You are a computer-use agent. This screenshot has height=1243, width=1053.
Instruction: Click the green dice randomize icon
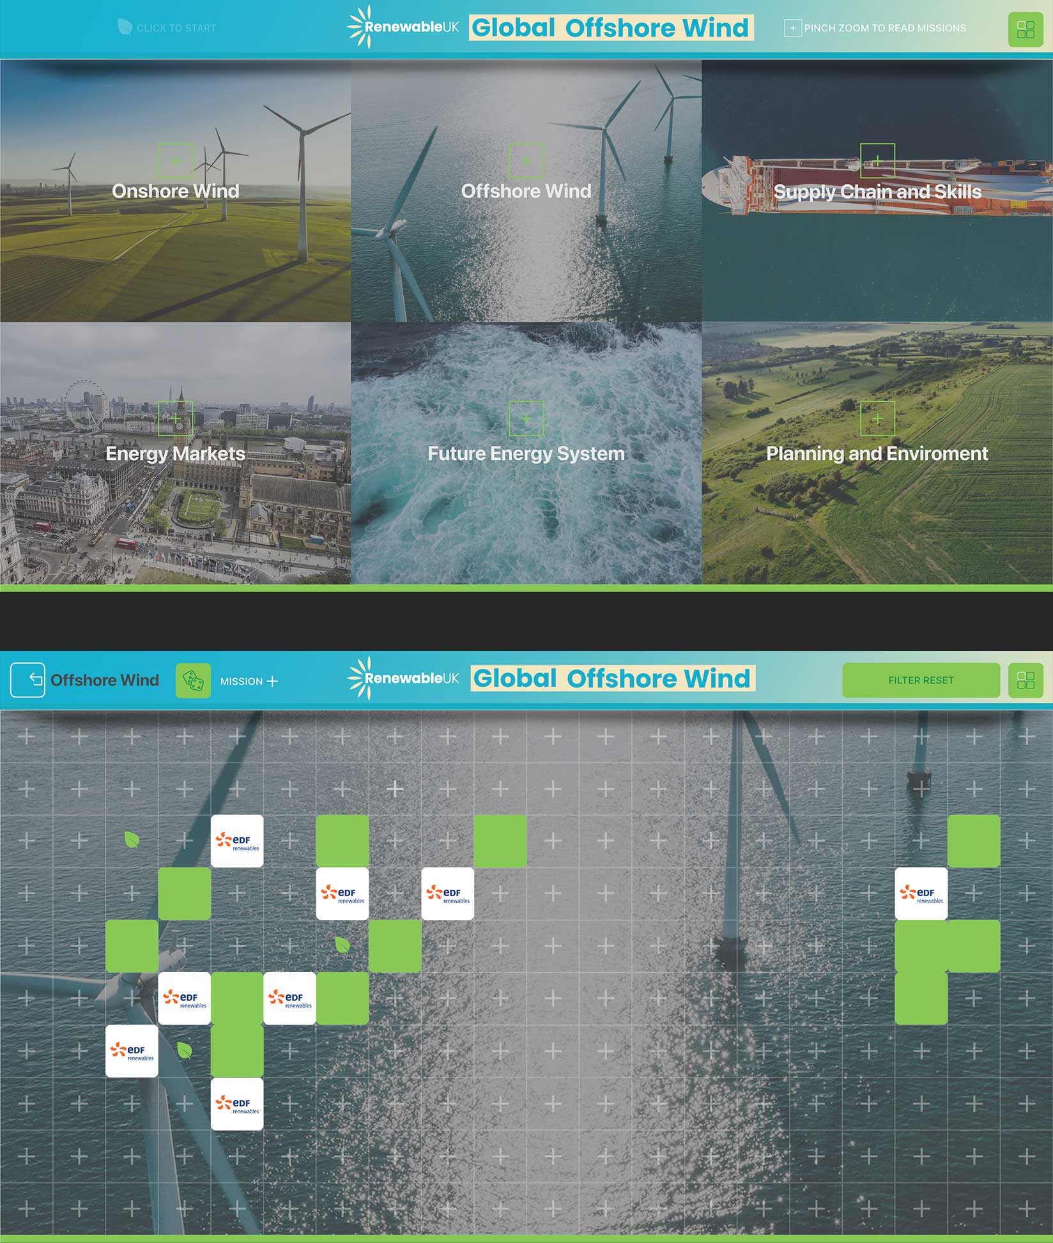[193, 680]
